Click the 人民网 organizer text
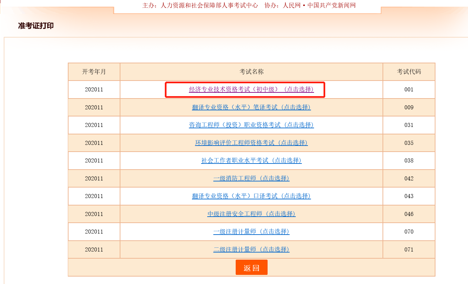This screenshot has width=468, height=284. 291,5
